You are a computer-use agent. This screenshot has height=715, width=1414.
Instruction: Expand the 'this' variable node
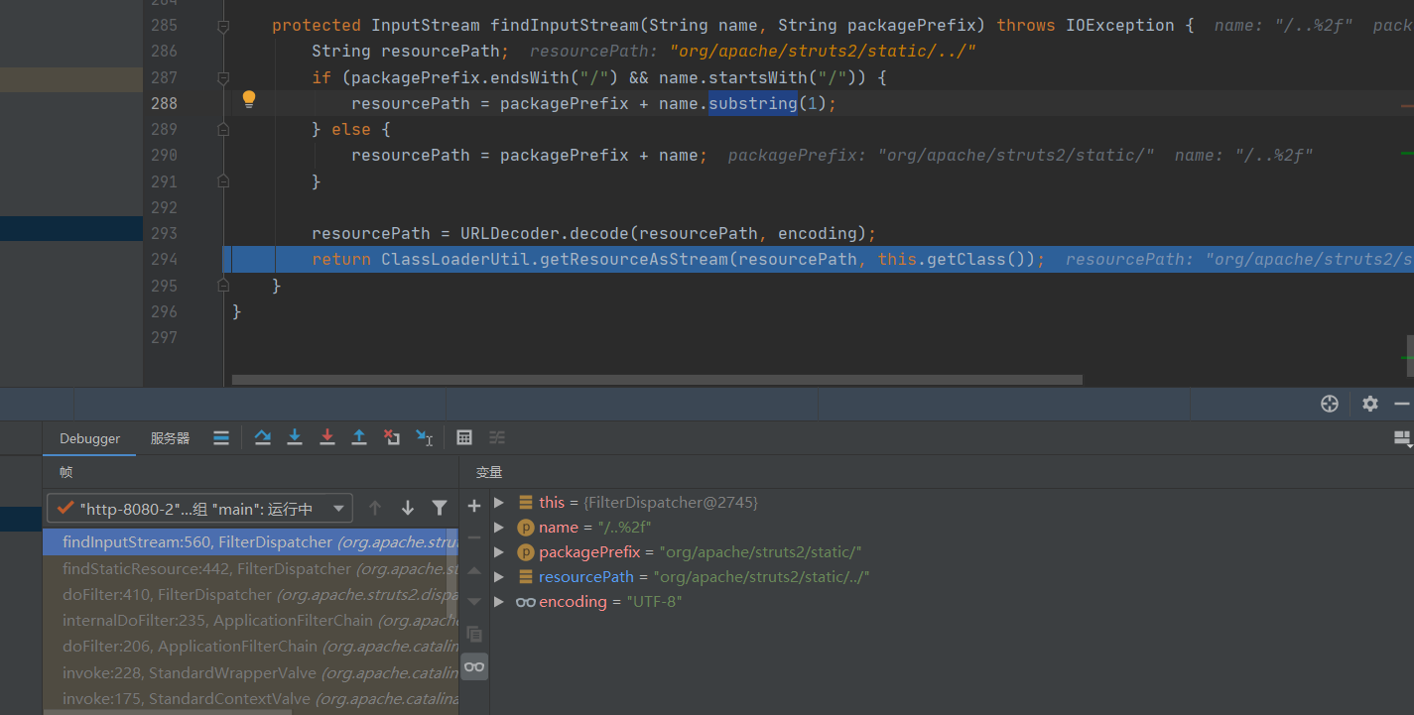tap(499, 503)
